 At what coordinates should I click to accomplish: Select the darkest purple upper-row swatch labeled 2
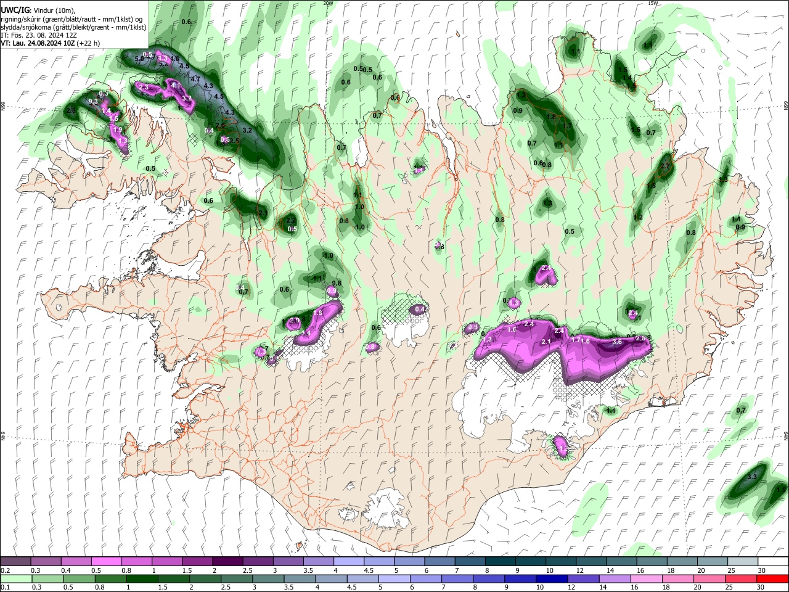[x=227, y=562]
